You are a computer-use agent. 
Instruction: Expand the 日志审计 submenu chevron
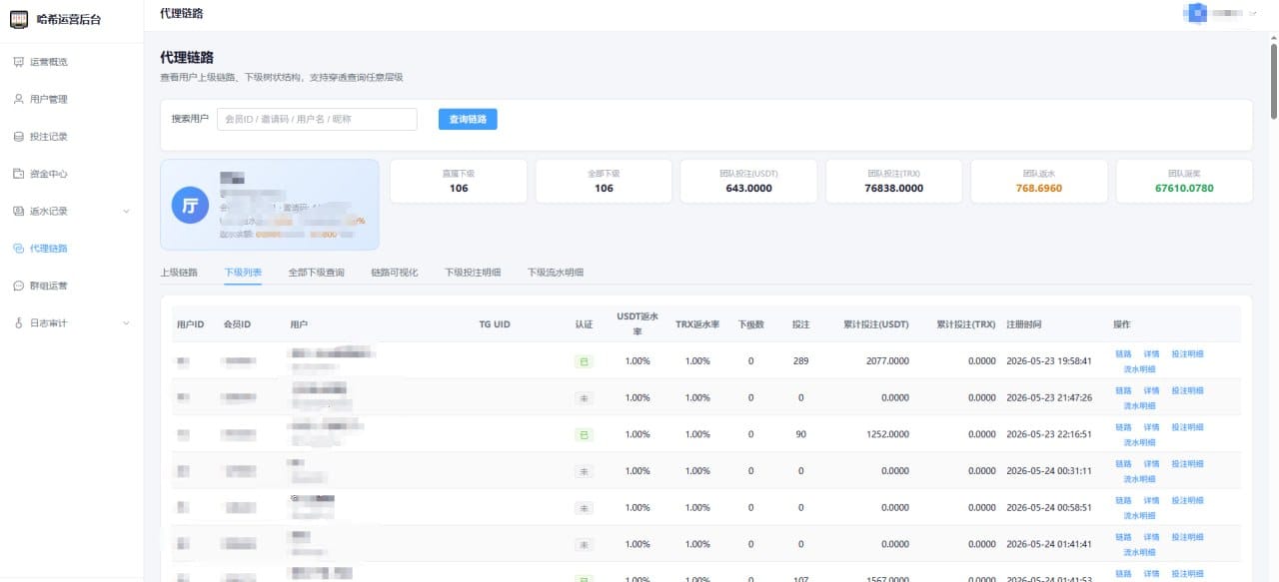coord(126,322)
